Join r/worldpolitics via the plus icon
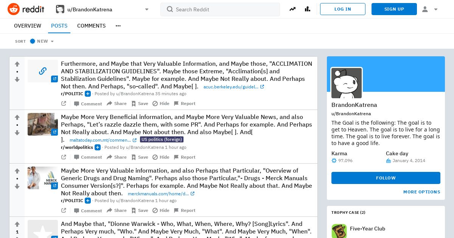 pyautogui.click(x=98, y=147)
